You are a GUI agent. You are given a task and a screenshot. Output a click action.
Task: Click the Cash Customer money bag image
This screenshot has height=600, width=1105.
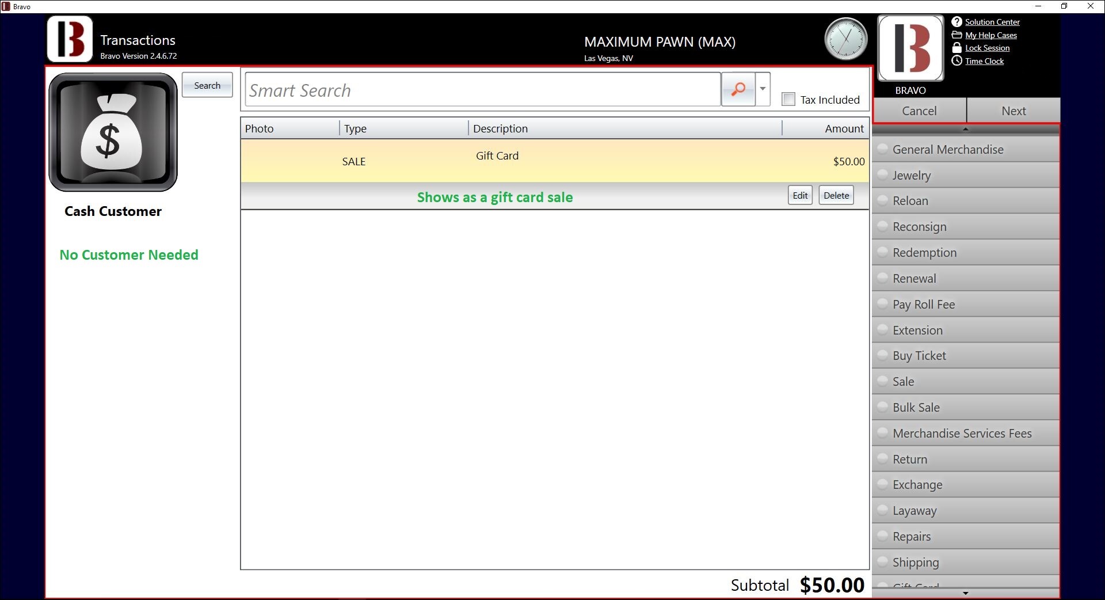pos(113,132)
